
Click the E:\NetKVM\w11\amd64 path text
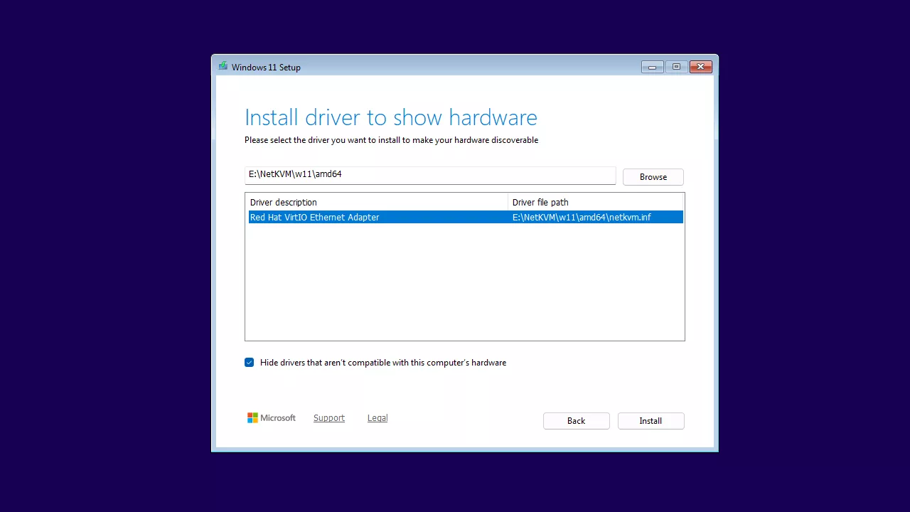(x=296, y=174)
